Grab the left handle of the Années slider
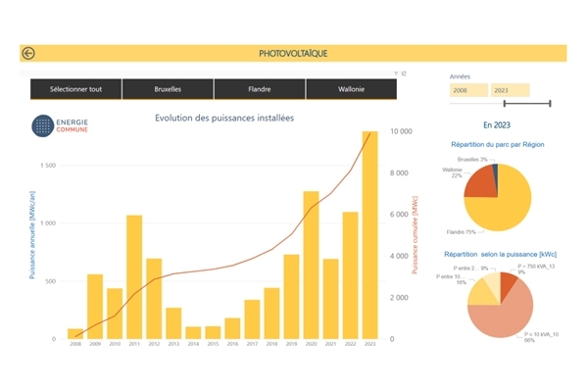This screenshot has height=392, width=588. (505, 103)
